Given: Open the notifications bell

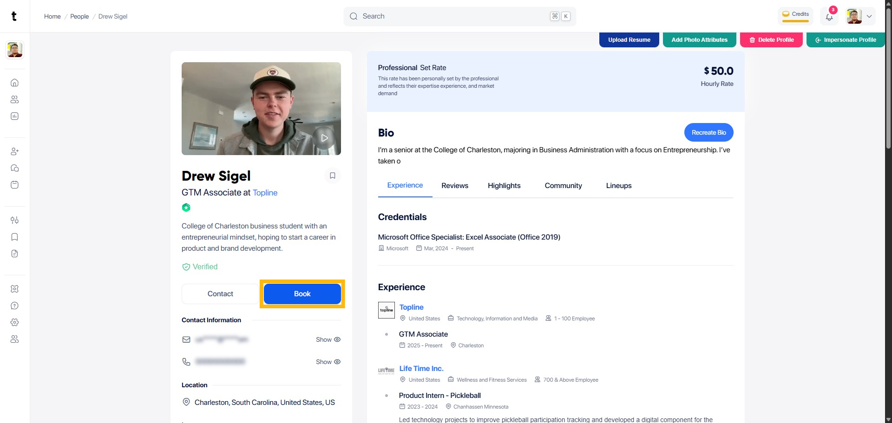Looking at the screenshot, I should [x=829, y=17].
